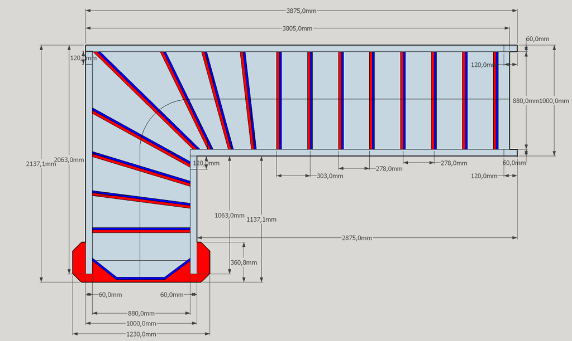
Task: Select the 120,0mm label inside the upper-right stair end
Action: [x=484, y=65]
